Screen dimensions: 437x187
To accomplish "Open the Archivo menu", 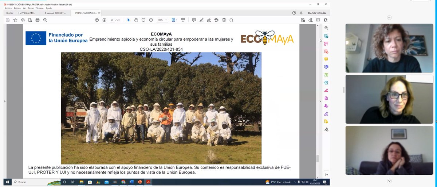I will pyautogui.click(x=8, y=8).
